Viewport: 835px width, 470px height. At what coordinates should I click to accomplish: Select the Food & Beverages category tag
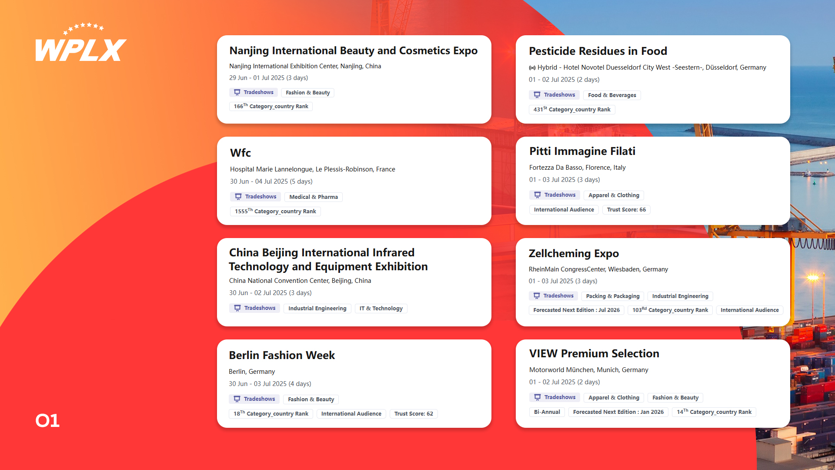612,95
